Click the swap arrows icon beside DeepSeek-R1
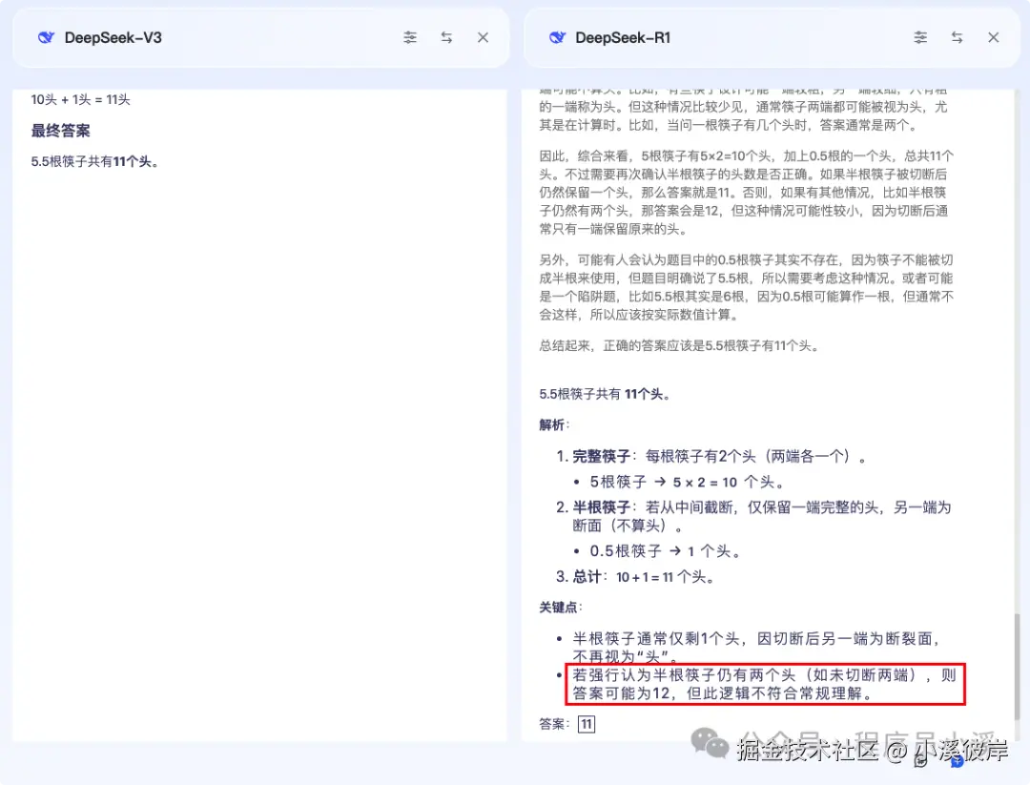This screenshot has width=1030, height=785. pos(957,37)
